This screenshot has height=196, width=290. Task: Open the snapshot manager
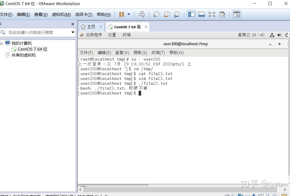click(x=177, y=14)
